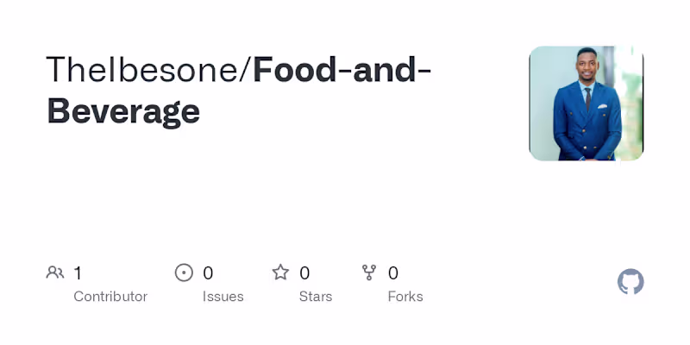Open the Forks label

pyautogui.click(x=405, y=297)
